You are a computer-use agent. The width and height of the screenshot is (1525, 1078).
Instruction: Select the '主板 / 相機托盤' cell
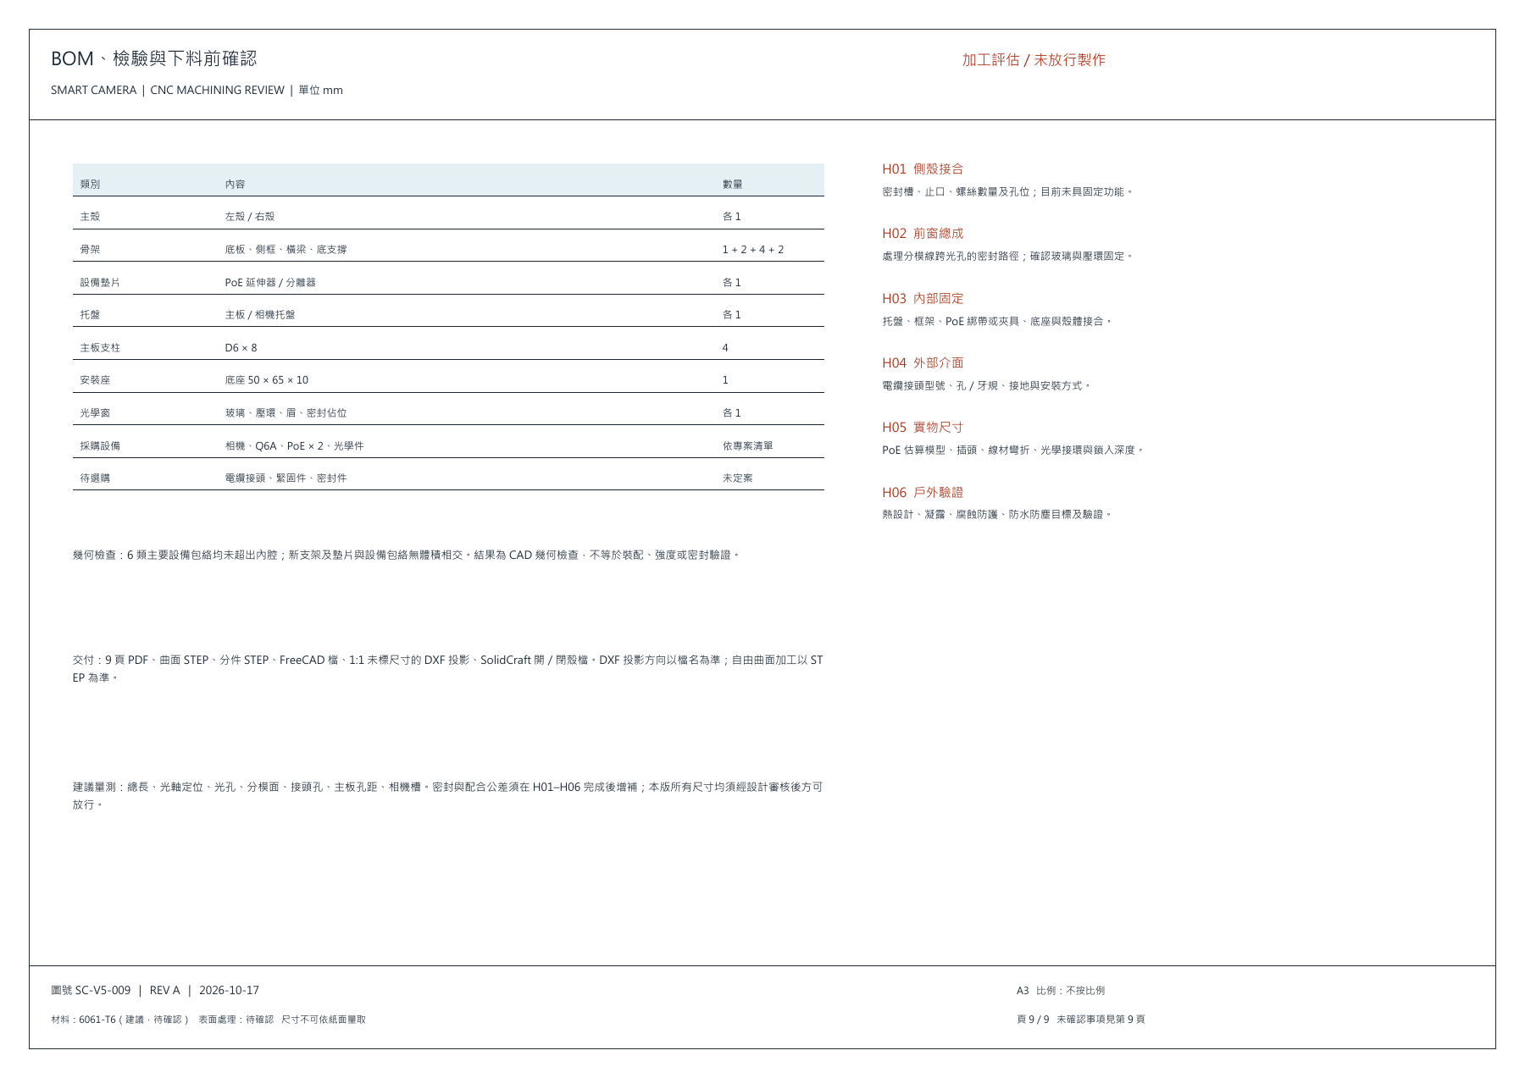tap(260, 314)
